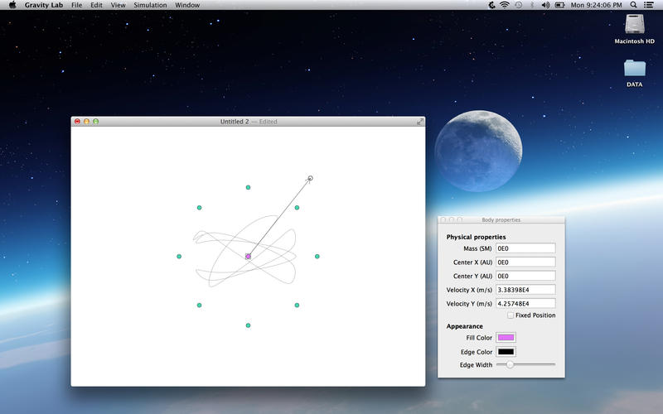
Task: Select the bottommost green body
Action: 248,325
